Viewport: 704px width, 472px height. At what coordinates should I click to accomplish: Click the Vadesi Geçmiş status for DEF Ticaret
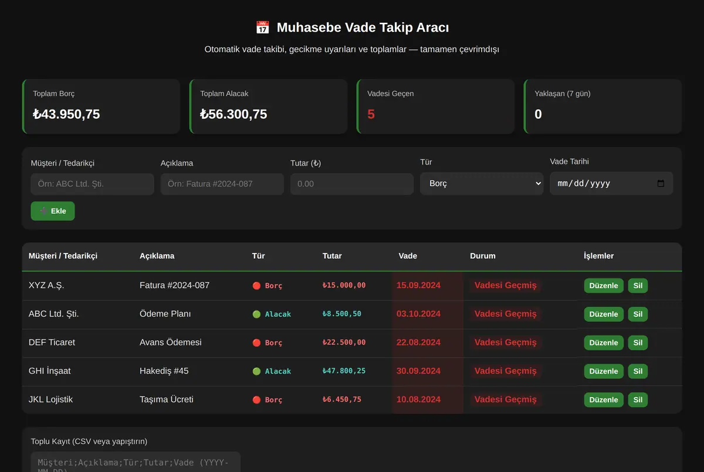tap(506, 342)
